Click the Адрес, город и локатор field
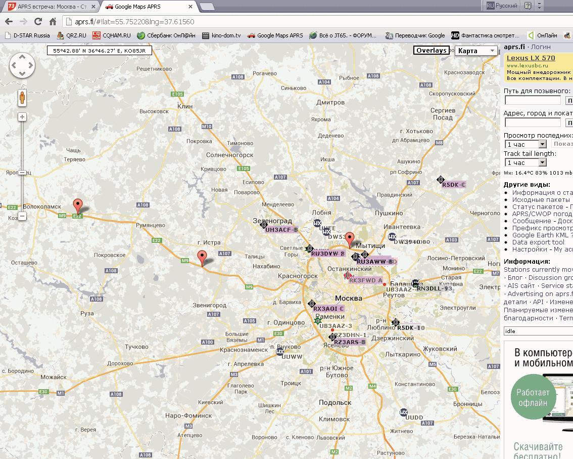 (x=533, y=122)
